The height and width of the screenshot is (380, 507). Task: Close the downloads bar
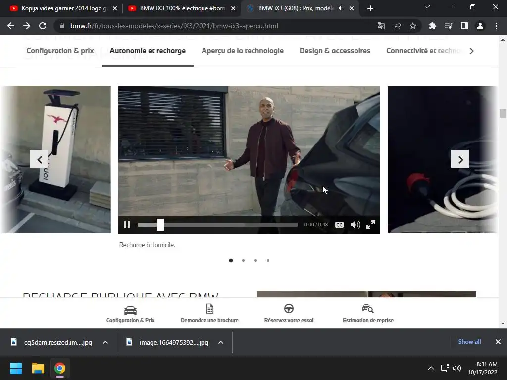click(x=498, y=342)
